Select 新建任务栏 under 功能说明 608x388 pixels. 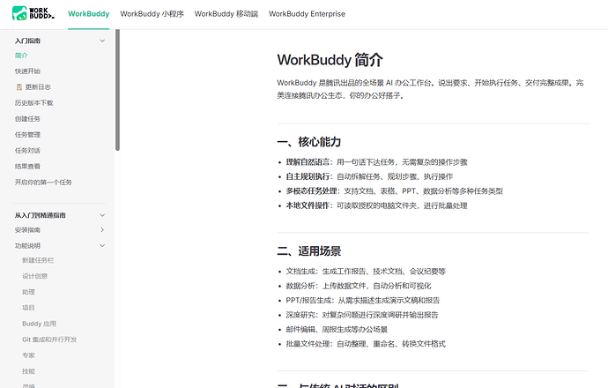(x=38, y=260)
